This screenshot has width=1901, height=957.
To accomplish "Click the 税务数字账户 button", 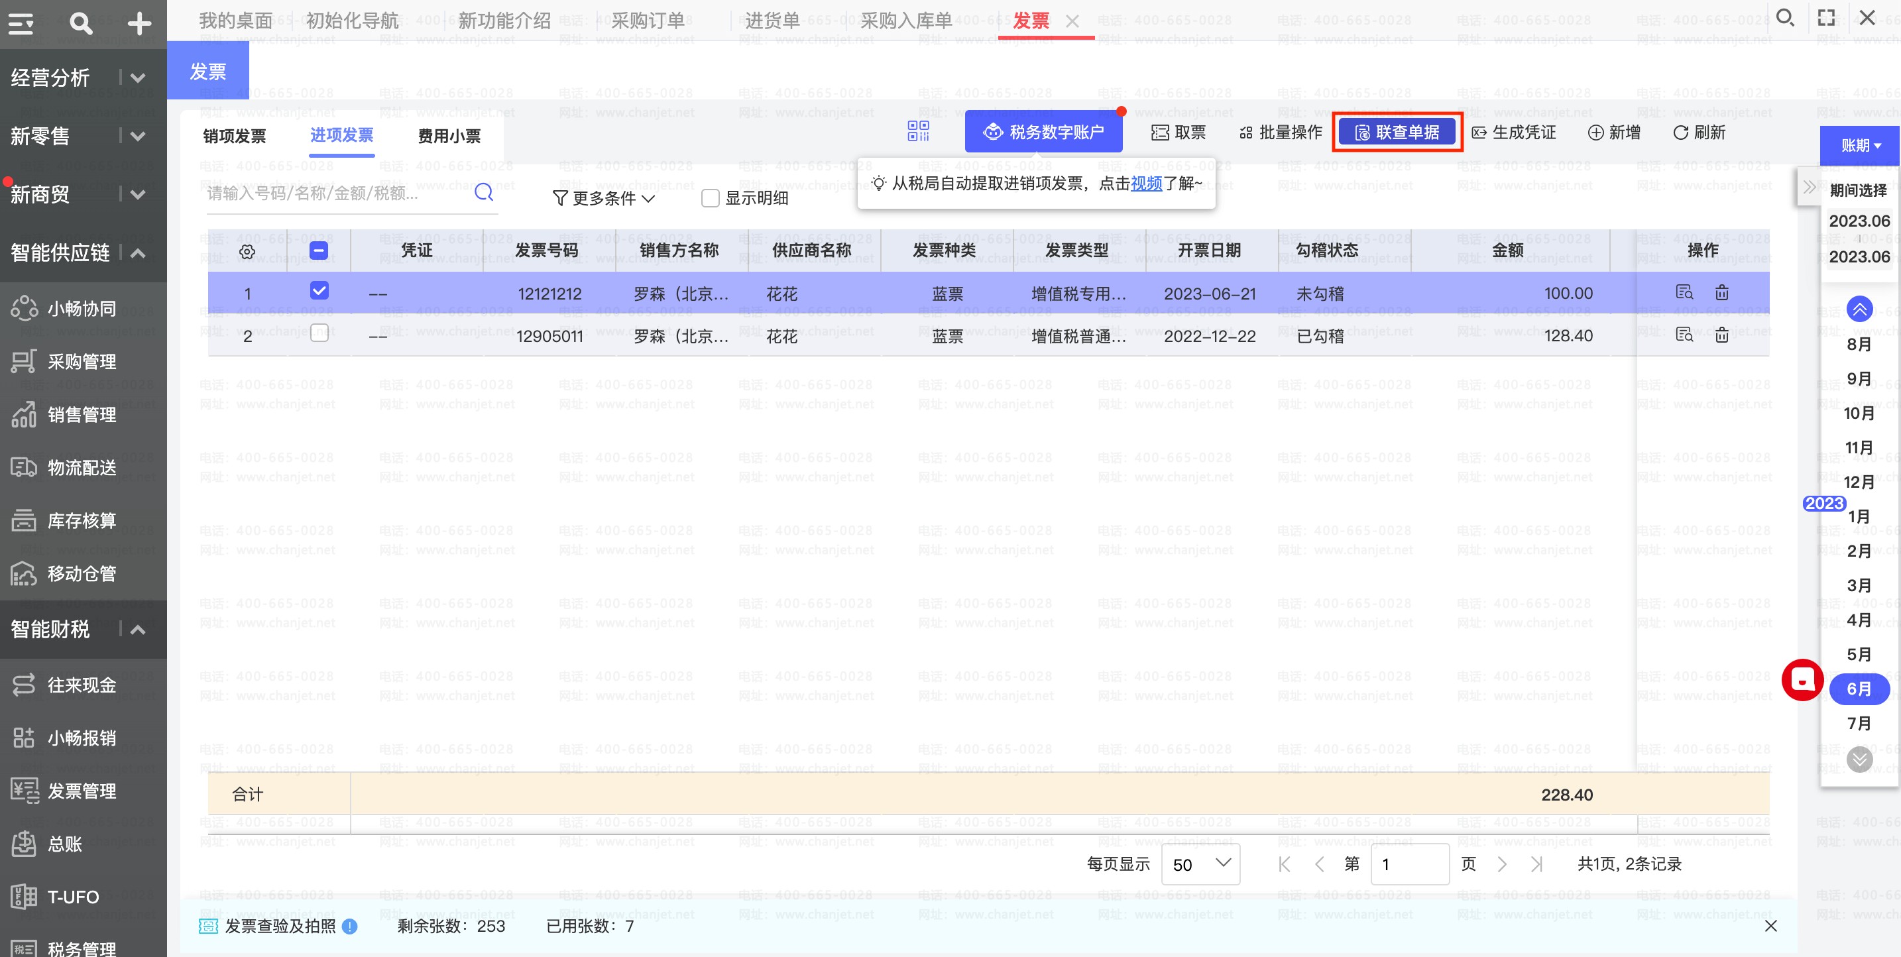I will 1043,132.
